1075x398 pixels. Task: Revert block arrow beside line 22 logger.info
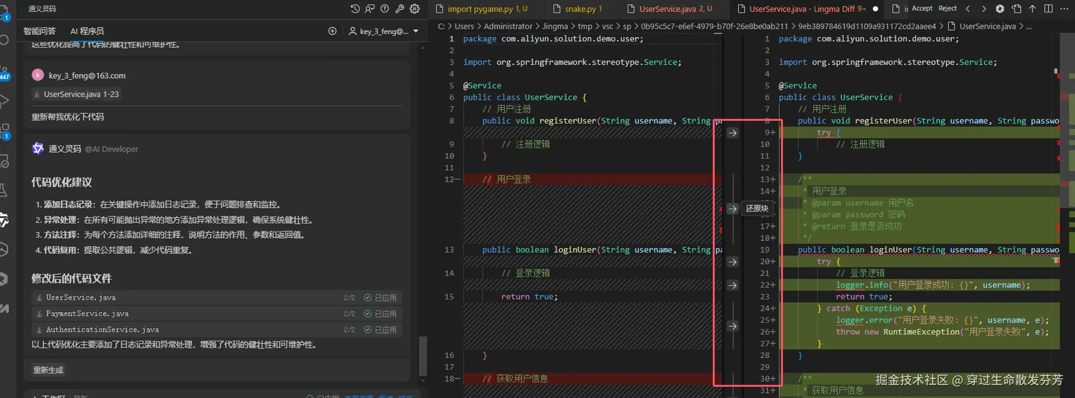click(732, 285)
